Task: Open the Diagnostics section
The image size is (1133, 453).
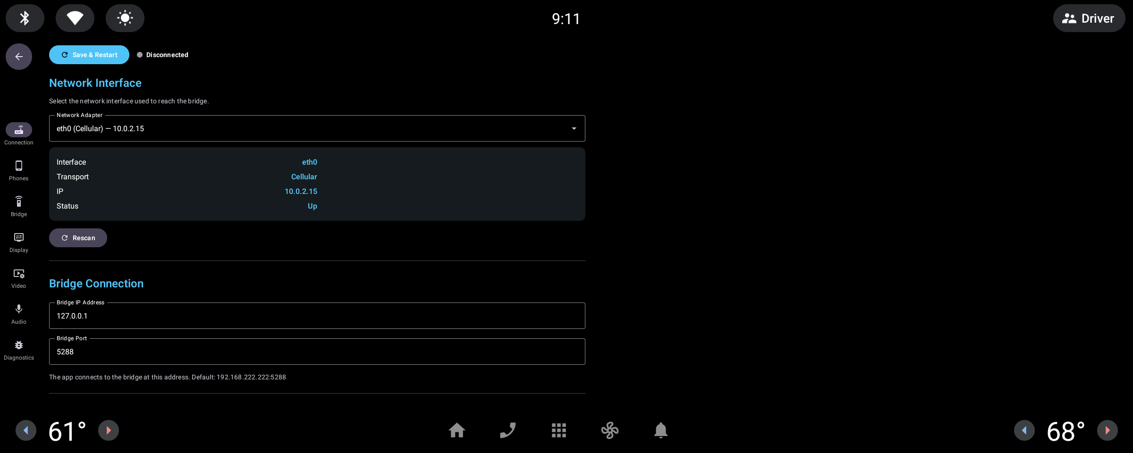Action: (x=19, y=350)
